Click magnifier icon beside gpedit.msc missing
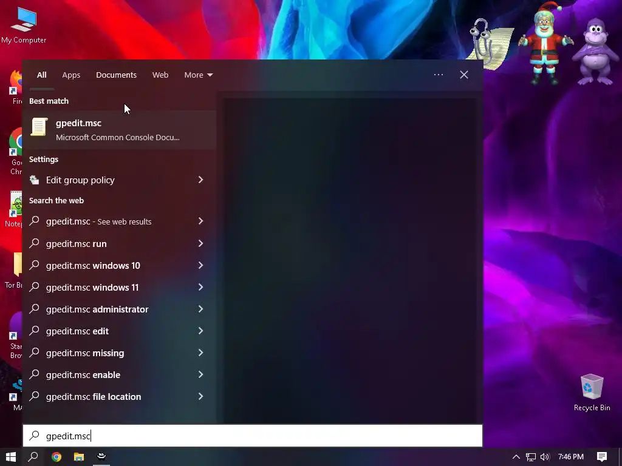 [35, 352]
